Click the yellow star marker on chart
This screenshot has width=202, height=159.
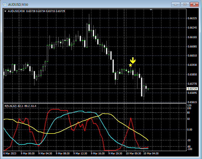131,65
